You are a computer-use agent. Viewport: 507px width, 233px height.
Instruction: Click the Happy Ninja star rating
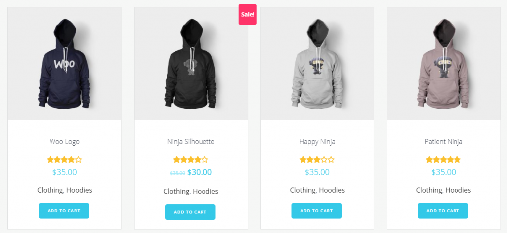coord(317,160)
